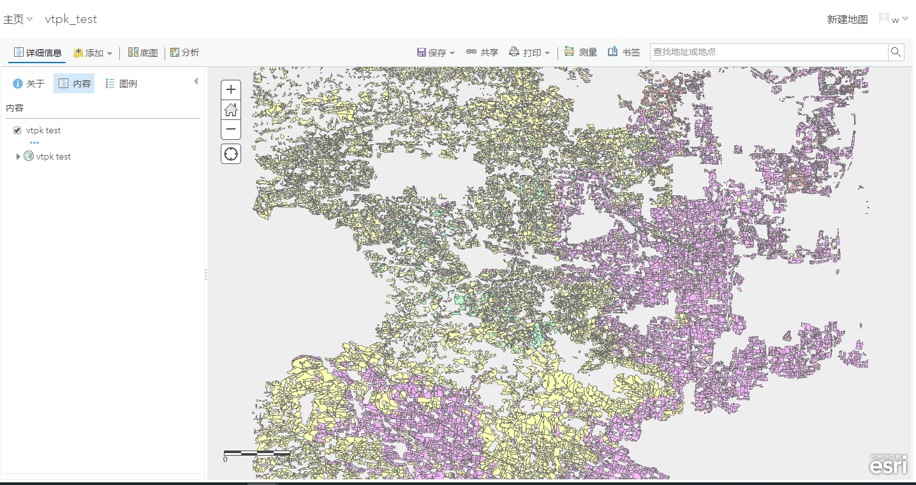
Task: Open the Save (保存) dropdown
Action: pyautogui.click(x=436, y=52)
